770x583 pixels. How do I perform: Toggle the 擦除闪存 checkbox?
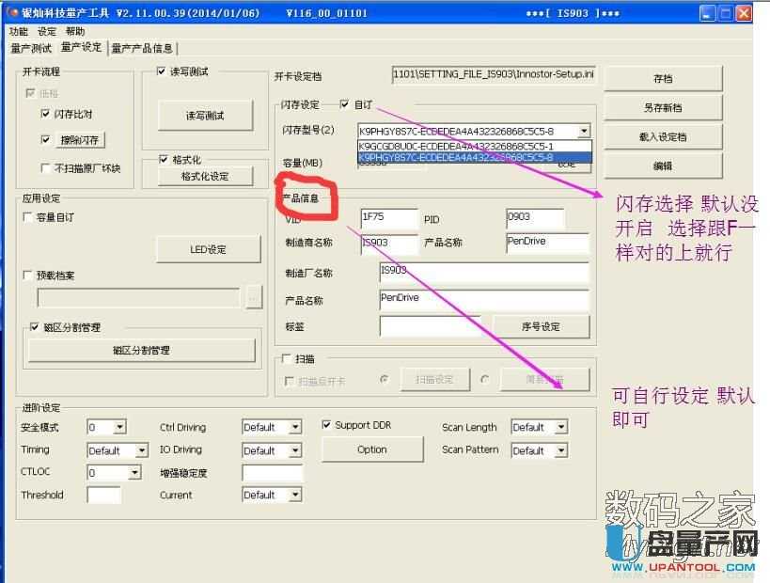pyautogui.click(x=46, y=140)
